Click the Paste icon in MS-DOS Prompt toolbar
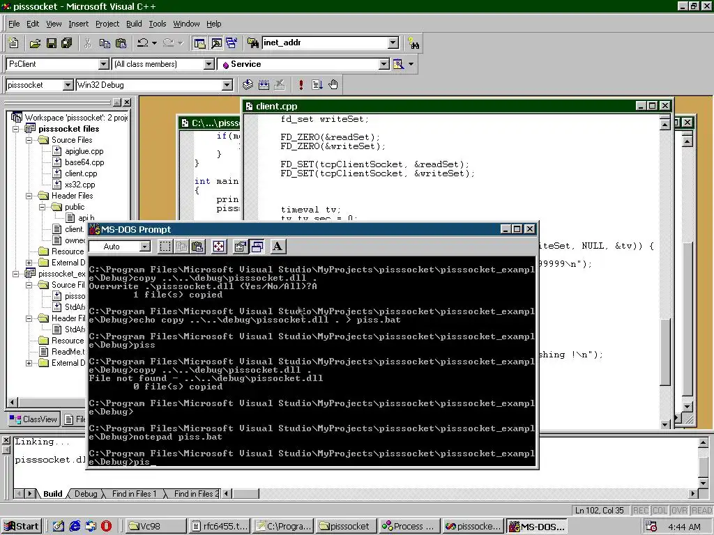Image resolution: width=714 pixels, height=535 pixels. coord(197,247)
